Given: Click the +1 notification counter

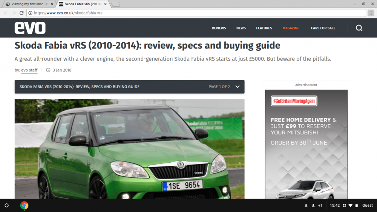Looking at the screenshot, I should [x=320, y=205].
